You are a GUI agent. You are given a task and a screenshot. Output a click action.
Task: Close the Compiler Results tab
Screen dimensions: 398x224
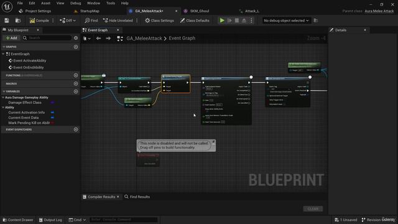point(118,197)
